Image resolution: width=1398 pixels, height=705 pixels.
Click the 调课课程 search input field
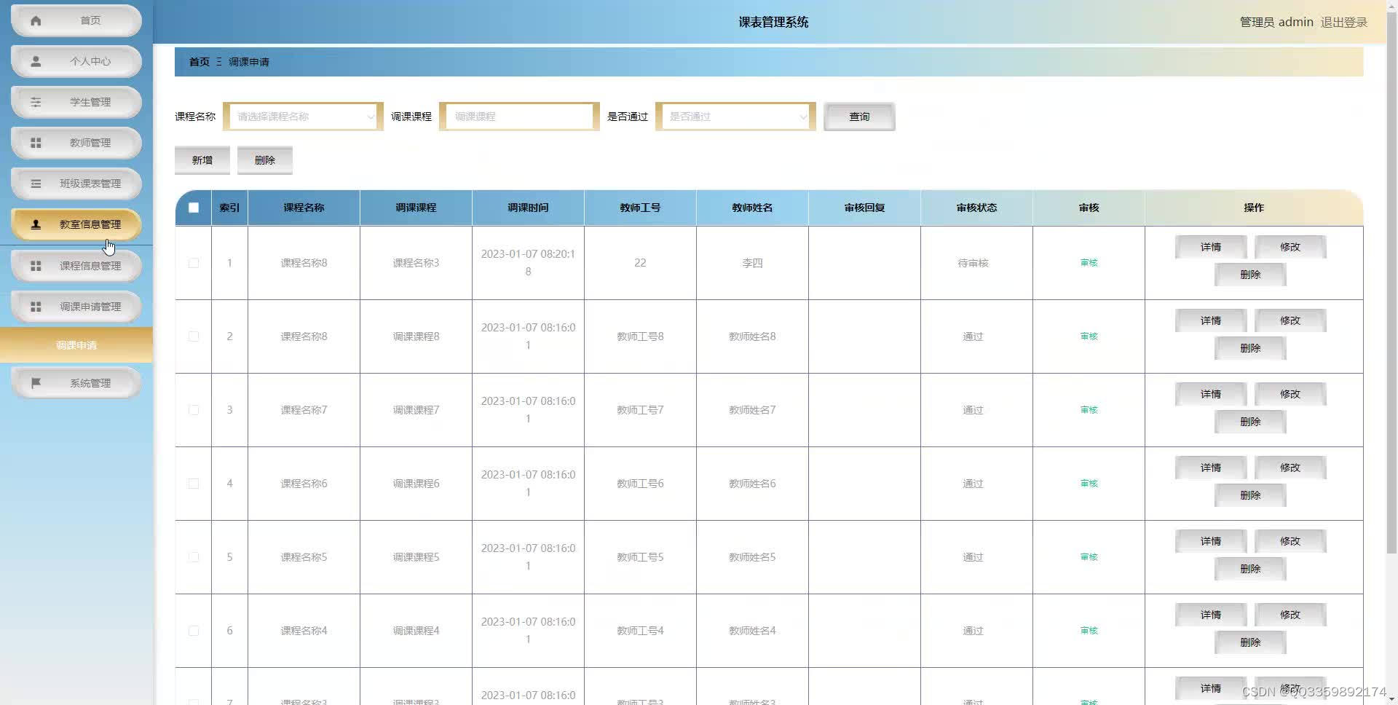(x=519, y=117)
